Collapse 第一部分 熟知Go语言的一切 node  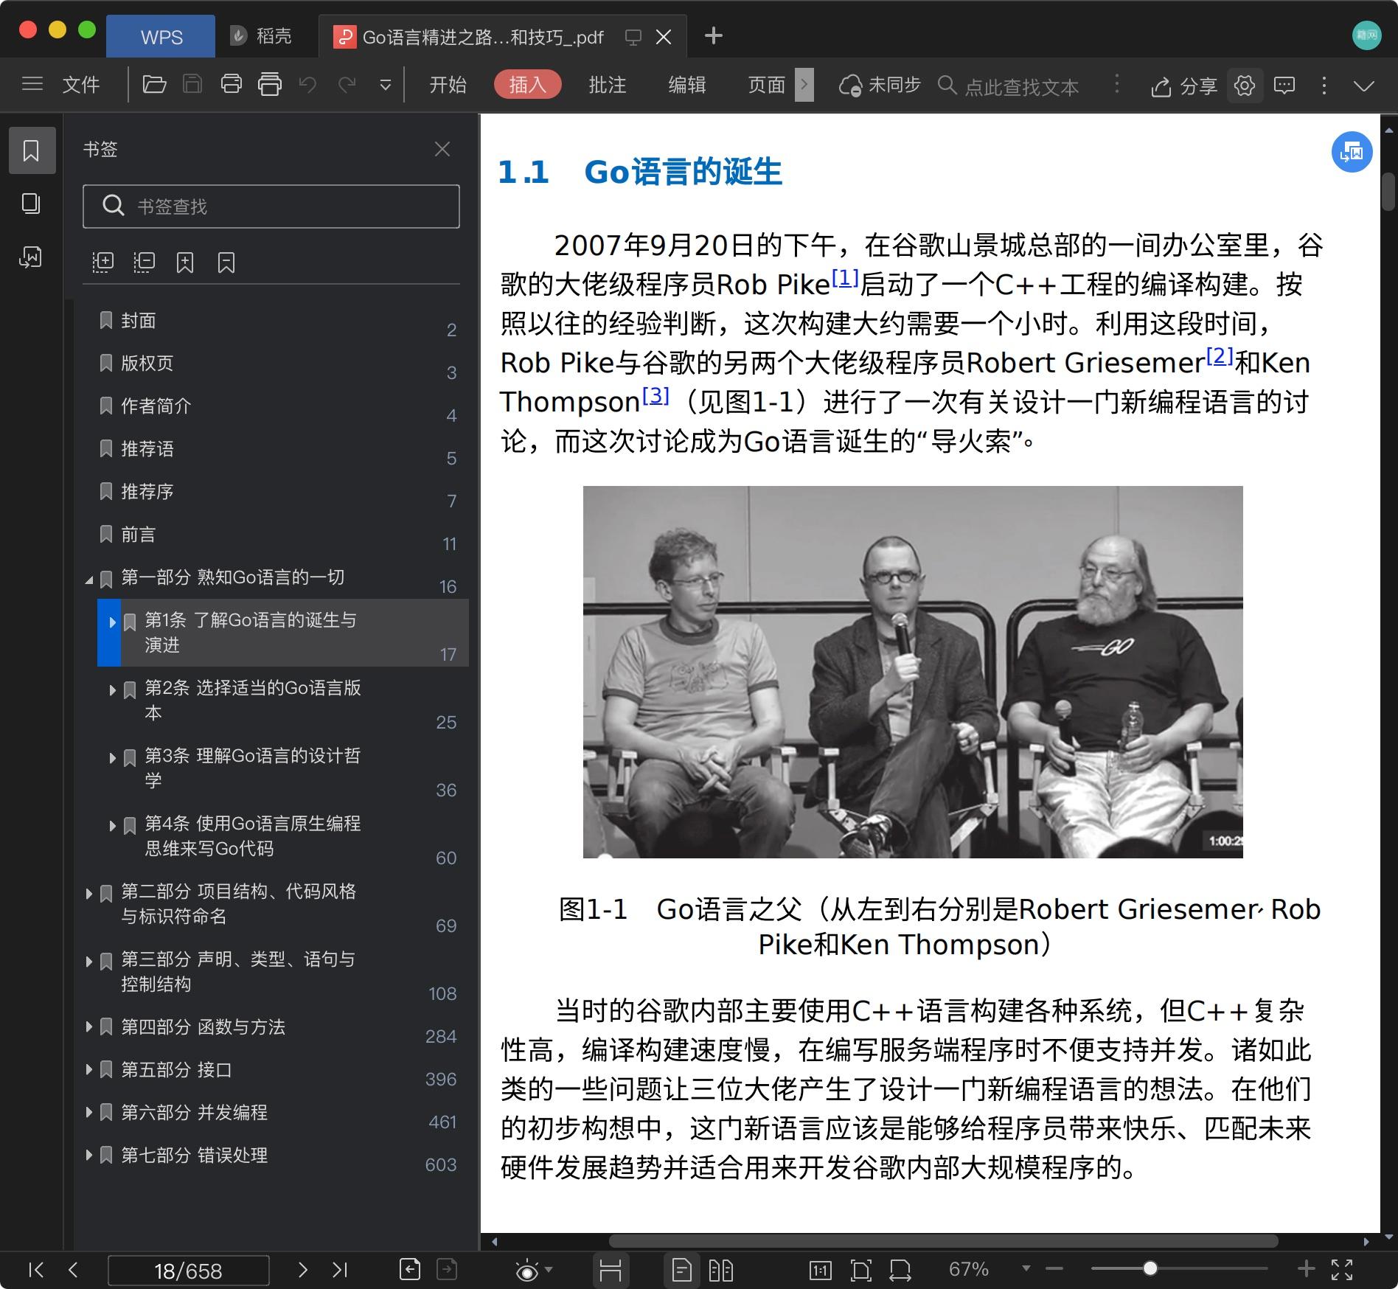[89, 580]
